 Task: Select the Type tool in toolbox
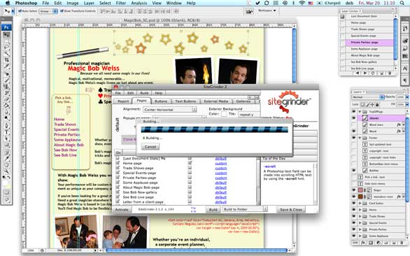click(6, 132)
